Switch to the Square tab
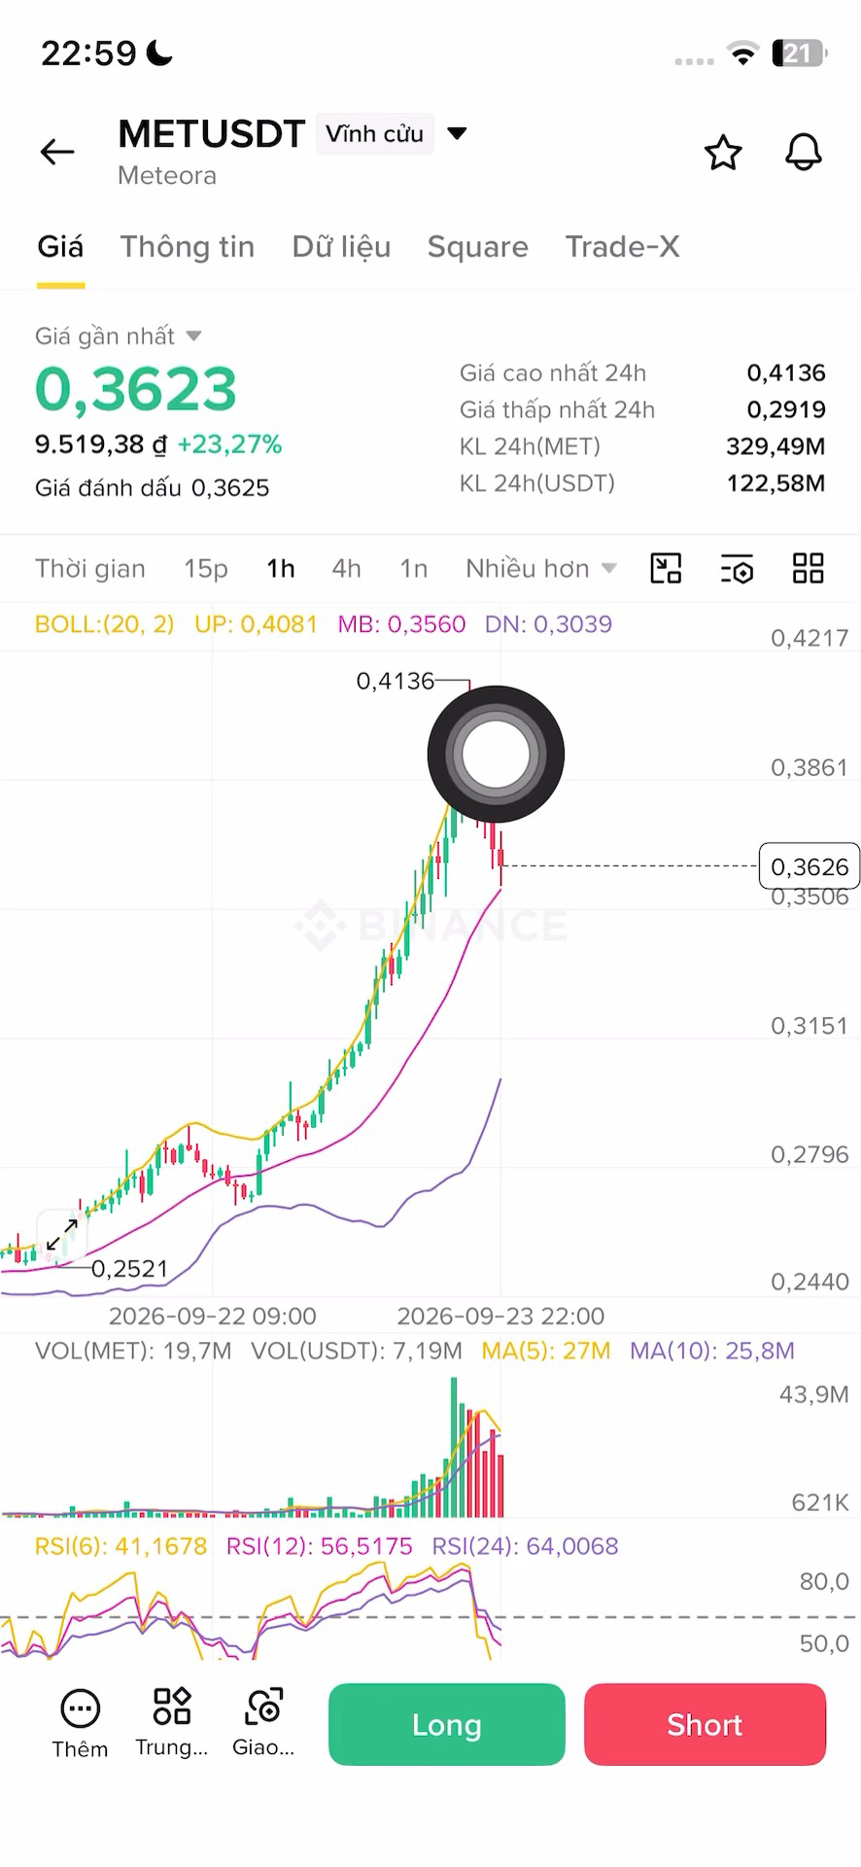The width and height of the screenshot is (861, 1867). point(478,247)
